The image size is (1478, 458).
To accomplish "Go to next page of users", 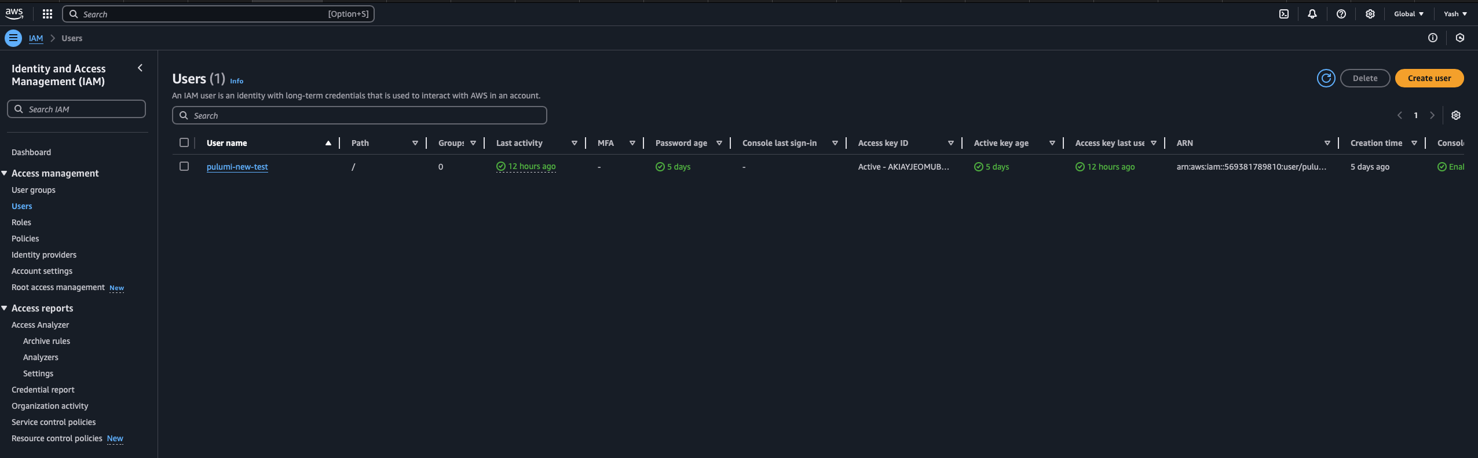I will 1432,115.
